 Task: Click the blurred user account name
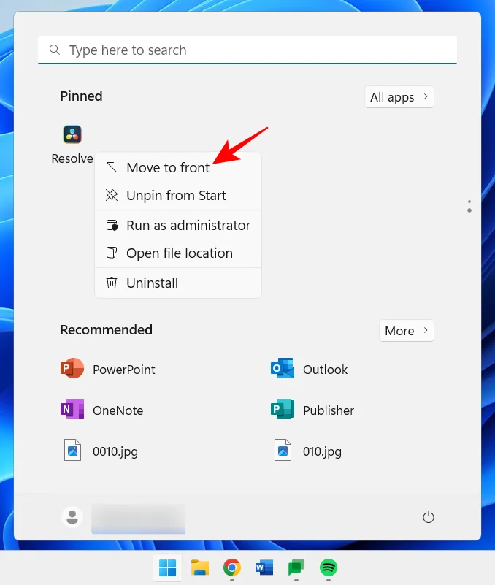tap(138, 519)
